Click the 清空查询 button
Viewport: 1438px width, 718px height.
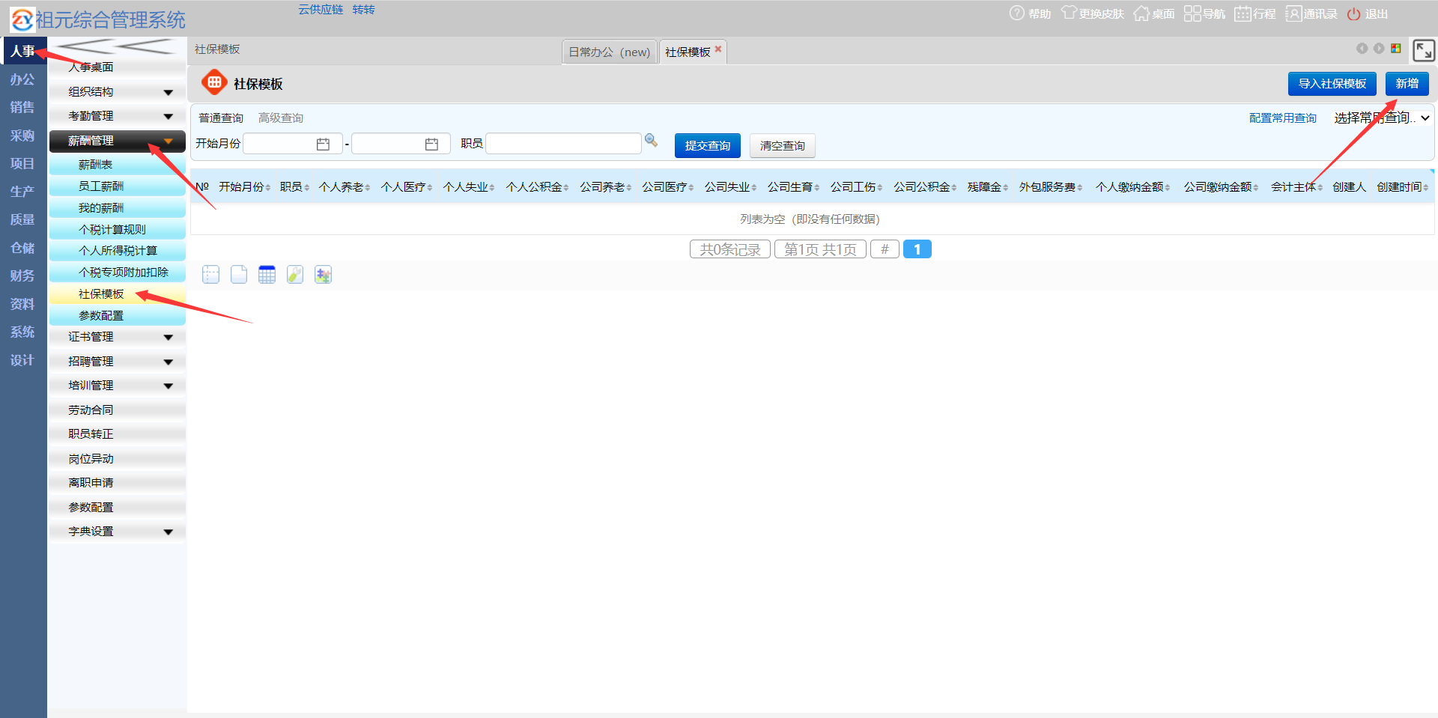(x=782, y=145)
